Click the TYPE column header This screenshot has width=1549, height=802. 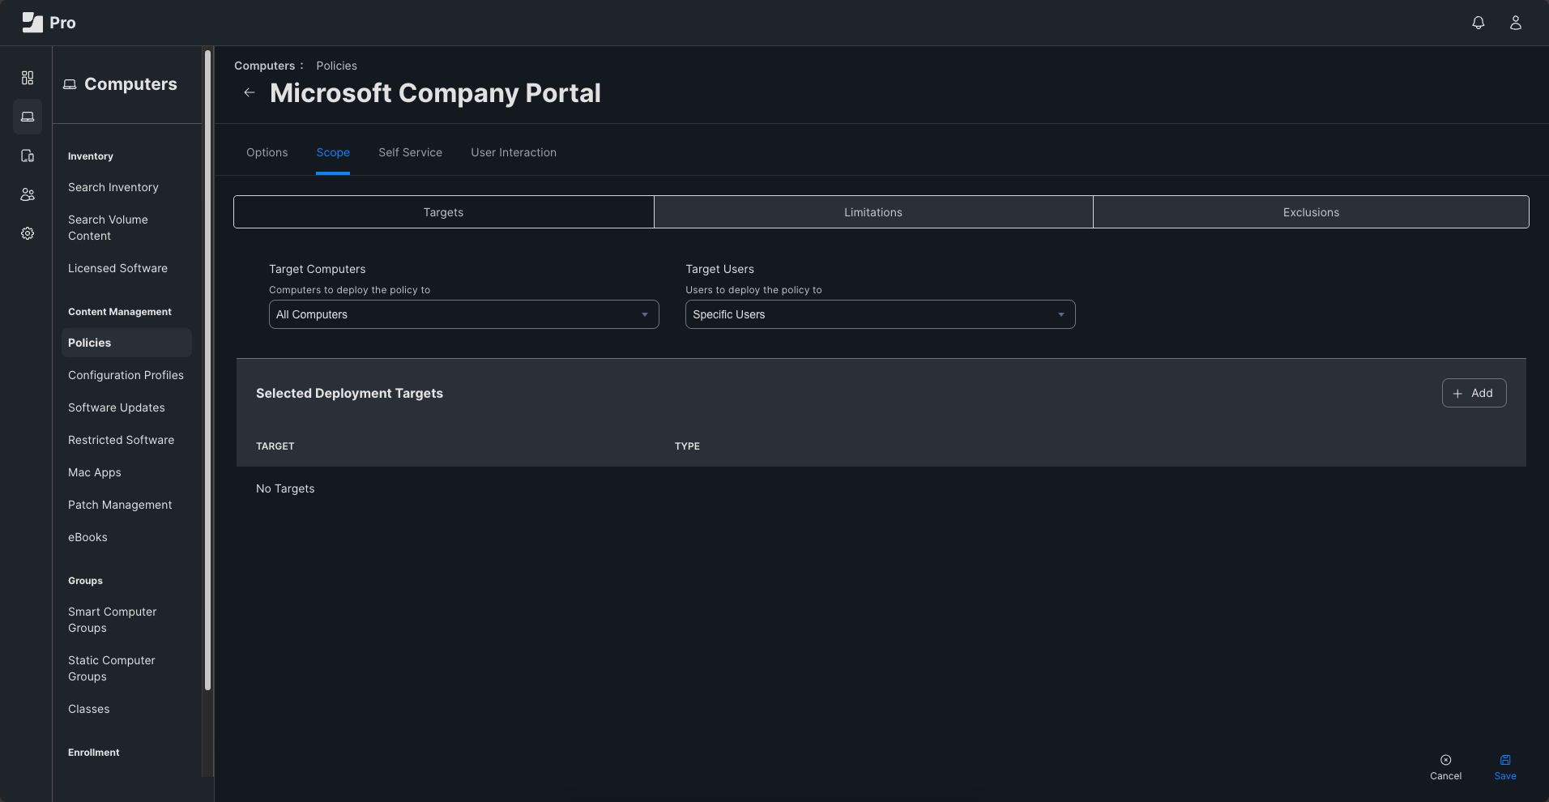[x=687, y=446]
